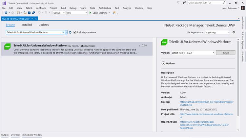Click the Save toolbar icon
Screen dimensions: 246x138
coord(29,13)
